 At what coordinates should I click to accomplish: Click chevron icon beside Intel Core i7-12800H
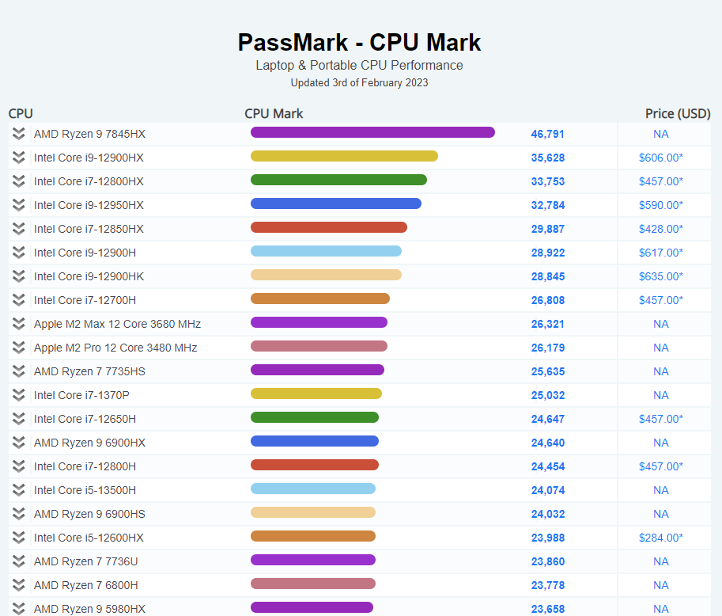[x=18, y=466]
